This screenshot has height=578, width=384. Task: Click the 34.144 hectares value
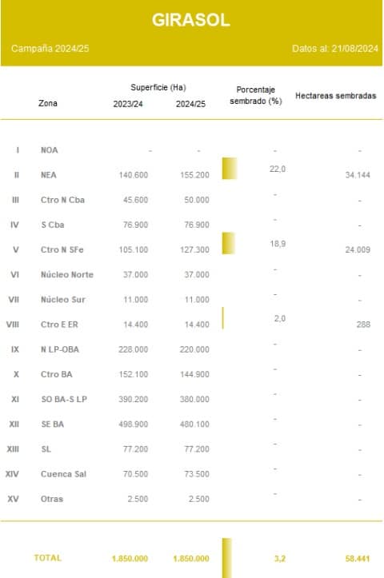click(x=358, y=175)
